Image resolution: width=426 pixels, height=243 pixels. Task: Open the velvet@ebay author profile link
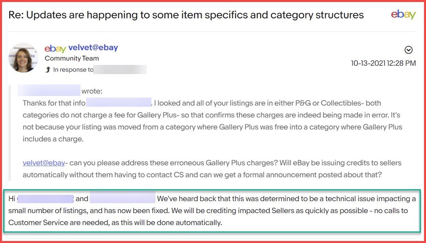pyautogui.click(x=93, y=48)
